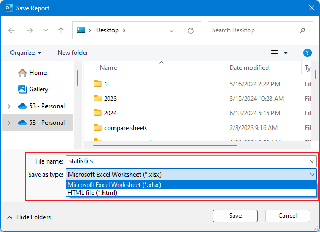Select the compare sheets folder

click(125, 127)
